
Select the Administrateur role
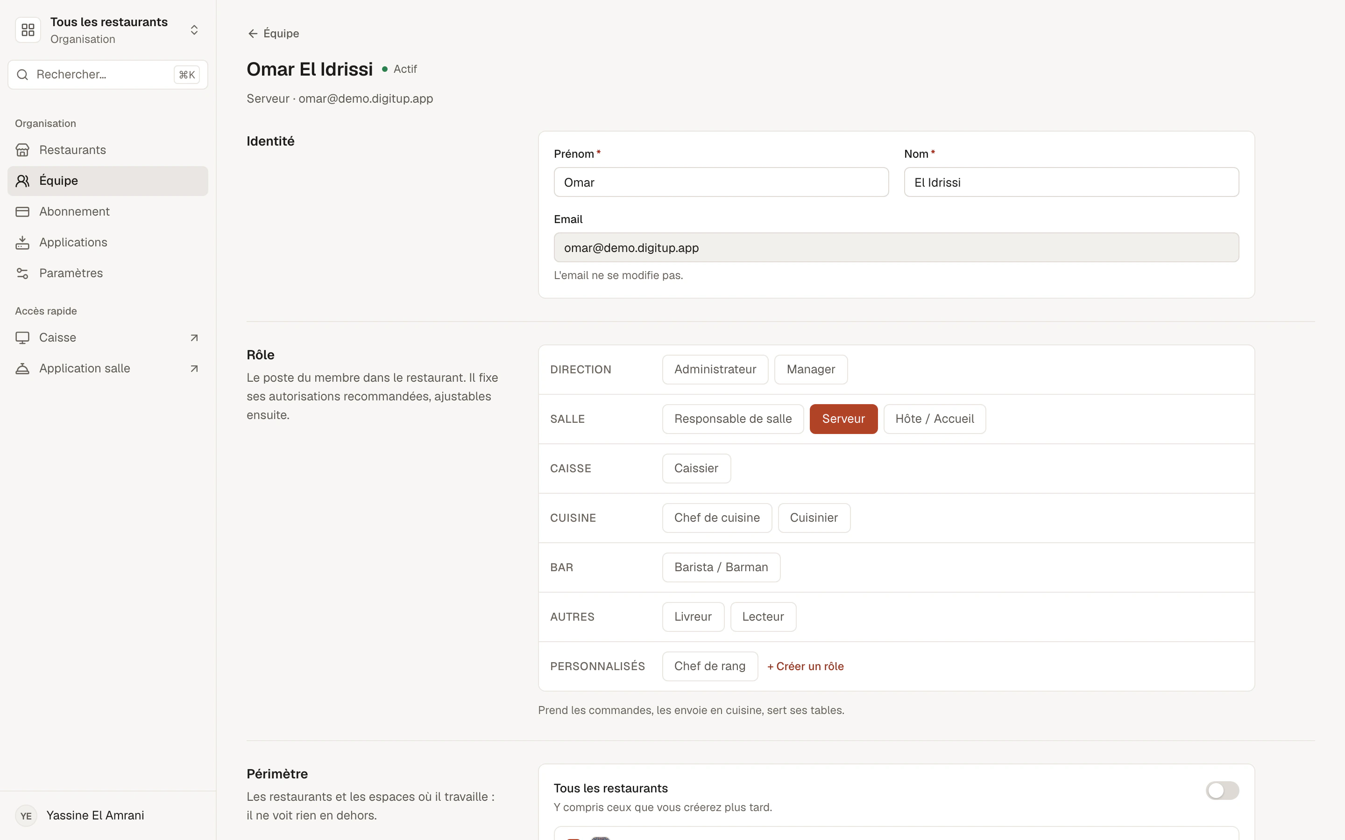715,370
